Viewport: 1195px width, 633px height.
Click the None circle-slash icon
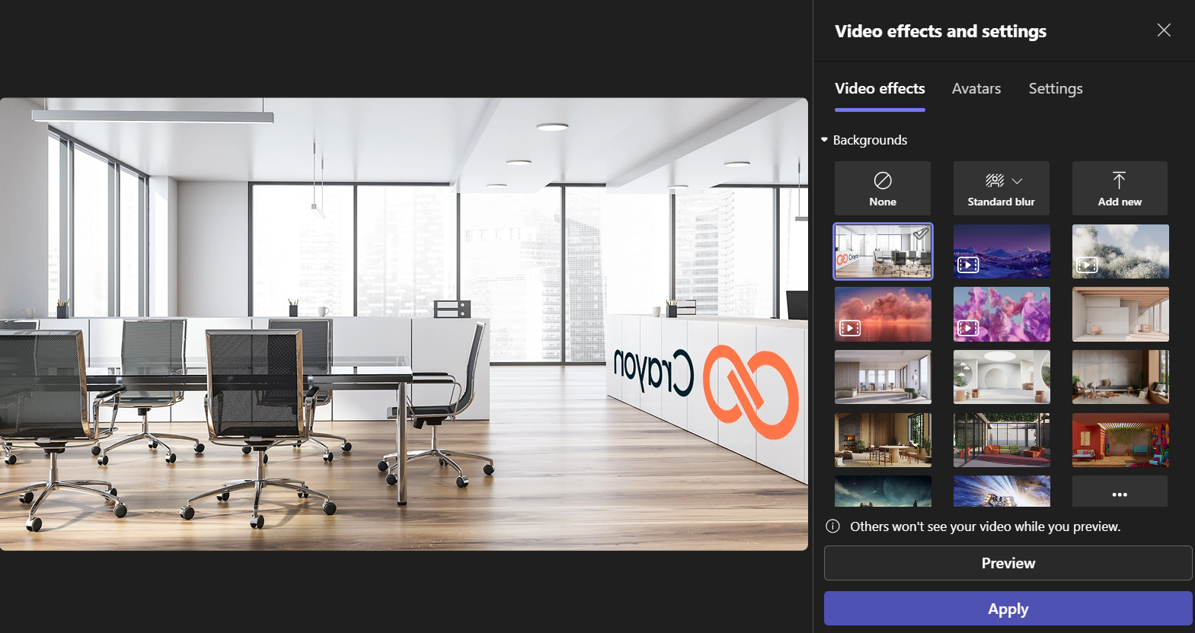883,180
